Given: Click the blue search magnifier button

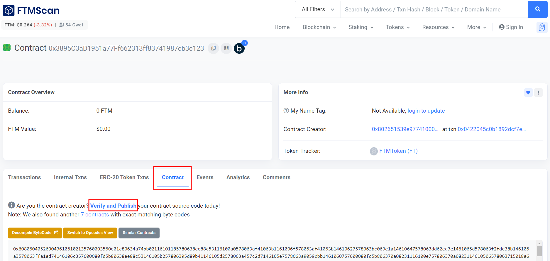Looking at the screenshot, I should pyautogui.click(x=537, y=9).
